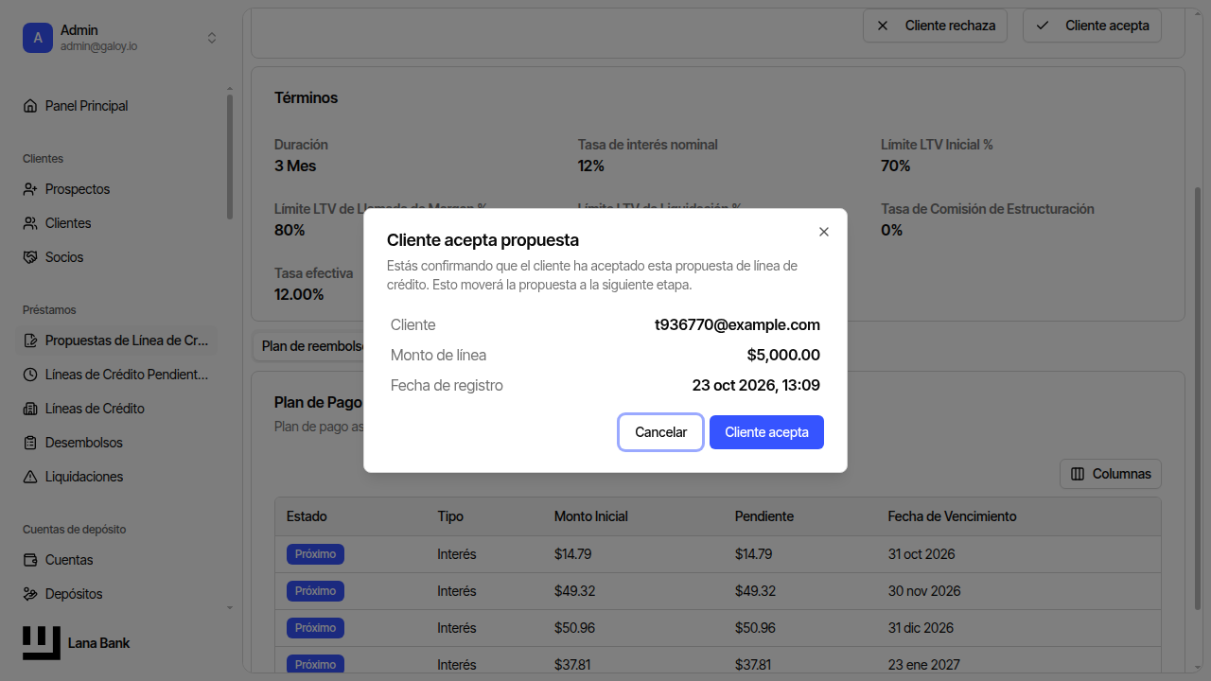Click the Líneas de Crédito Pendientes clock icon
This screenshot has width=1211, height=681.
(x=30, y=375)
